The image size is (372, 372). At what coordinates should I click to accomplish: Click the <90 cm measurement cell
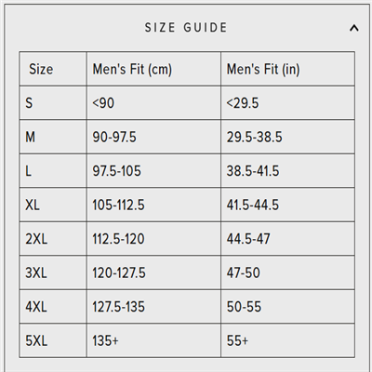click(x=103, y=103)
